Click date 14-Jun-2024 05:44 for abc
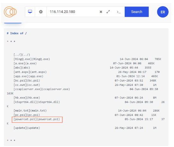 (x=124, y=67)
